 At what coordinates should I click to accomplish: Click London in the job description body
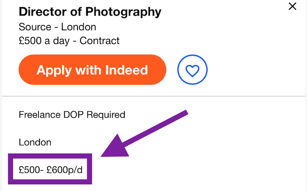tap(35, 142)
